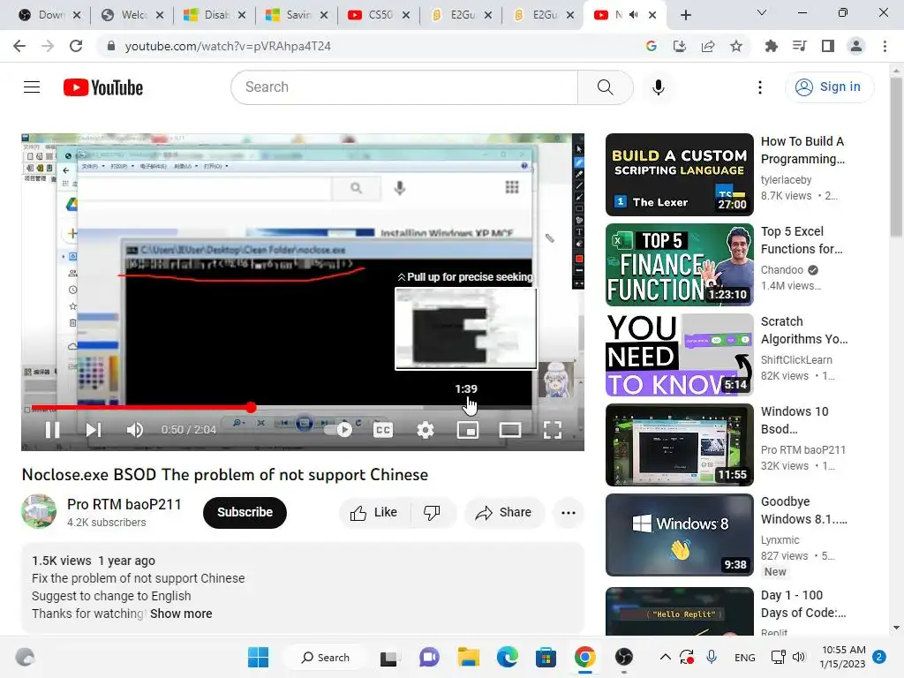Open Chrome three-dot menu

885,46
